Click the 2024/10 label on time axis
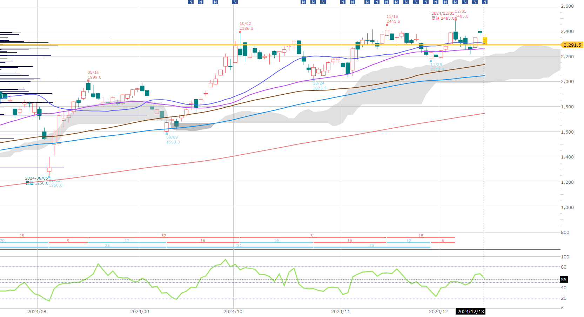The height and width of the screenshot is (317, 584). pyautogui.click(x=233, y=311)
